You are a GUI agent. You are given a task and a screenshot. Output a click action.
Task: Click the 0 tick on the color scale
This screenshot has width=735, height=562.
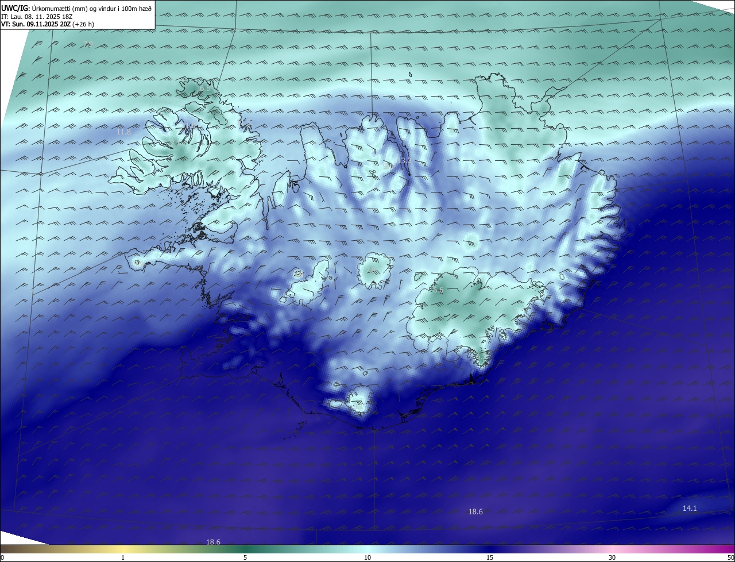pyautogui.click(x=2, y=557)
